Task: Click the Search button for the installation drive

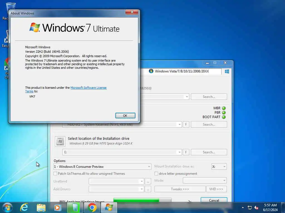Action: click(x=209, y=152)
